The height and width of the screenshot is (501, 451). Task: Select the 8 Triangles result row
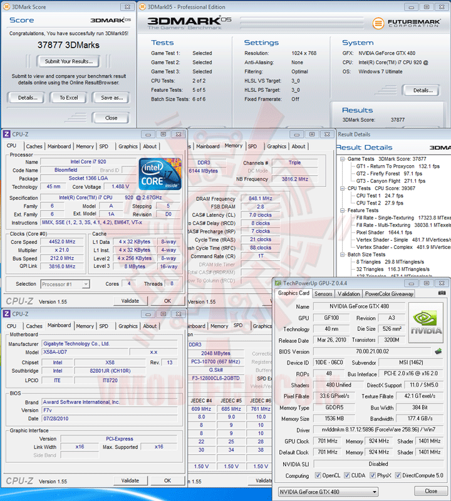[x=390, y=261]
